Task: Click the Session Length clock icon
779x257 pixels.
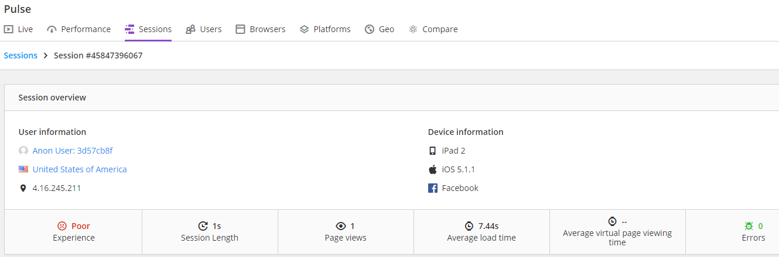Action: [x=203, y=226]
